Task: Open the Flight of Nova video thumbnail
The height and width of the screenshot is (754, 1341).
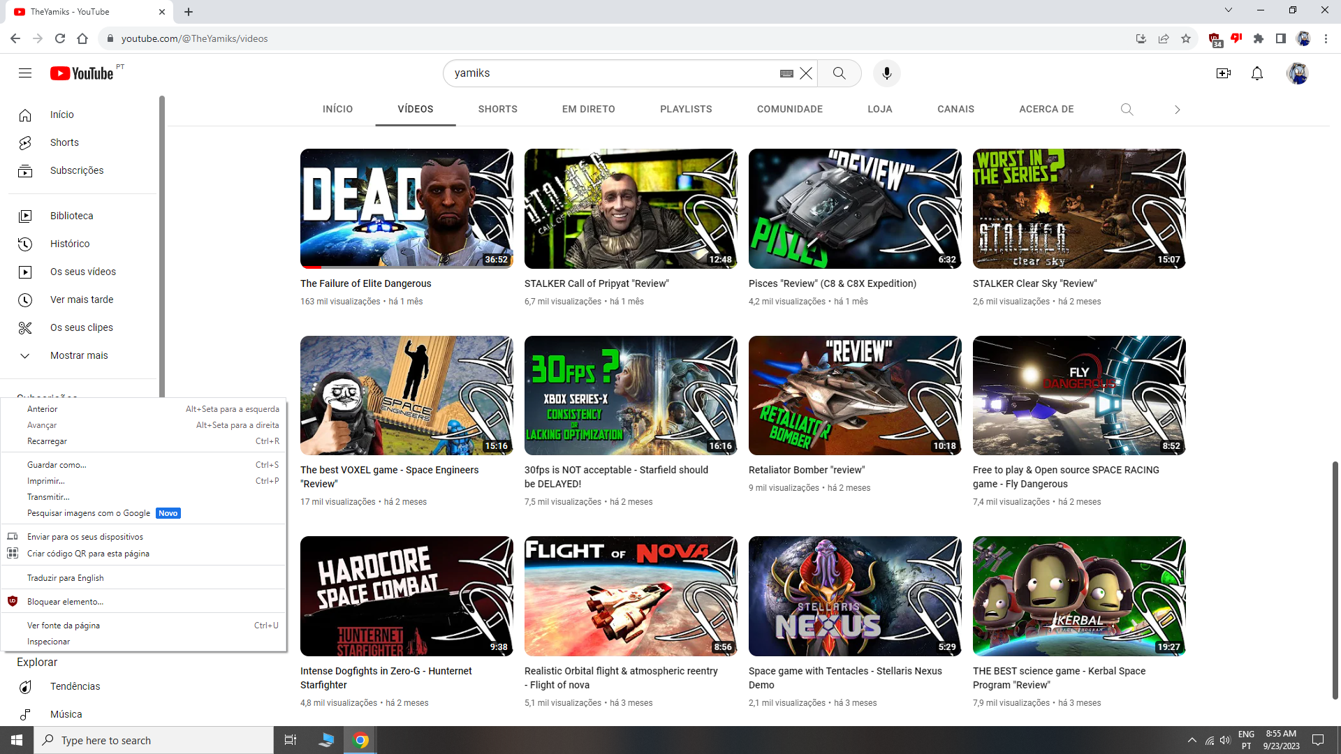Action: pyautogui.click(x=631, y=596)
